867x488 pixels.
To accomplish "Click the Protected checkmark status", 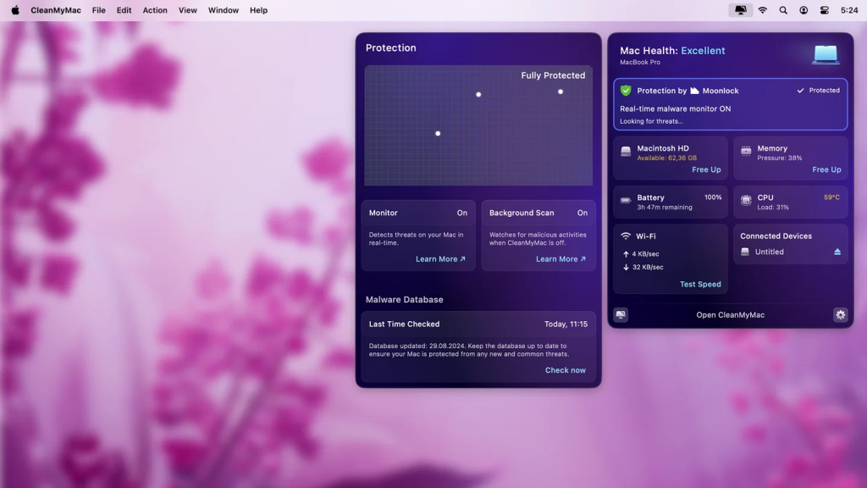I will coord(819,90).
